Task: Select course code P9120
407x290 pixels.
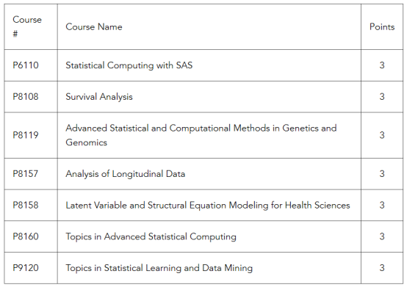Action: [x=26, y=268]
